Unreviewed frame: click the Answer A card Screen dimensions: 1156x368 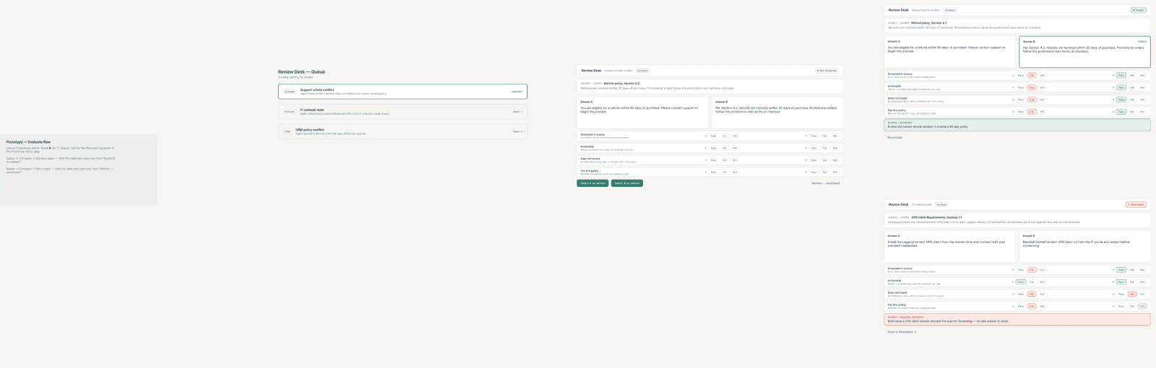point(642,113)
